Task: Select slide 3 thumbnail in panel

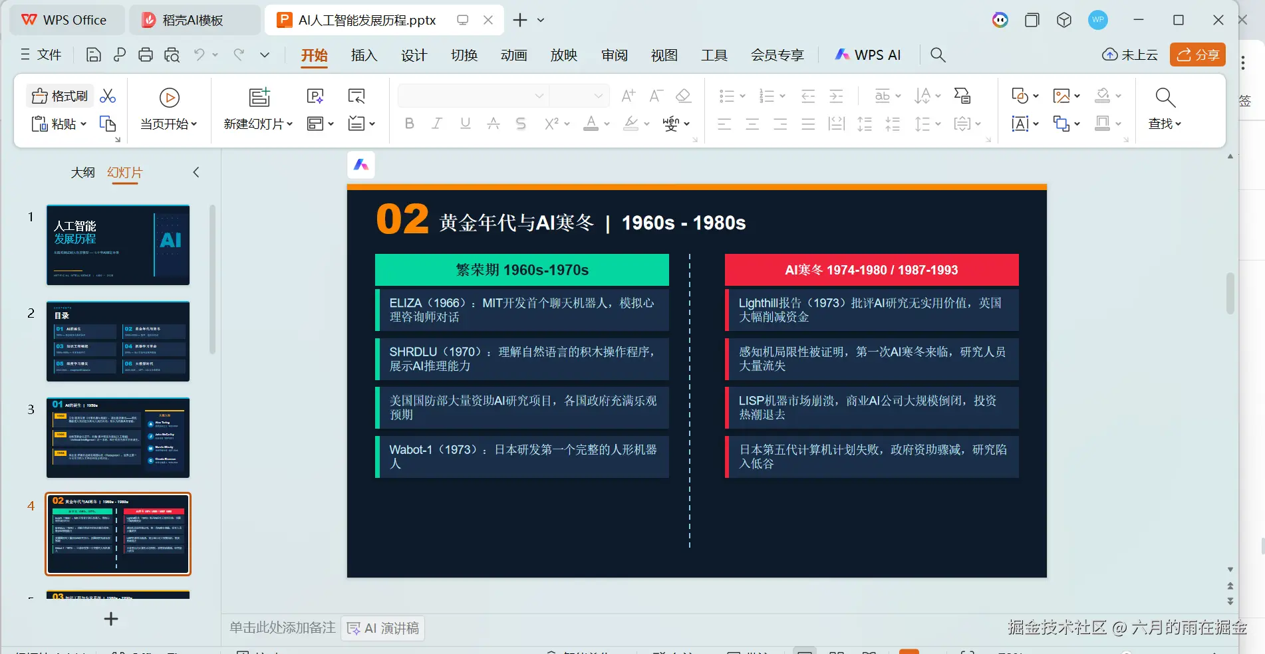Action: tap(118, 438)
